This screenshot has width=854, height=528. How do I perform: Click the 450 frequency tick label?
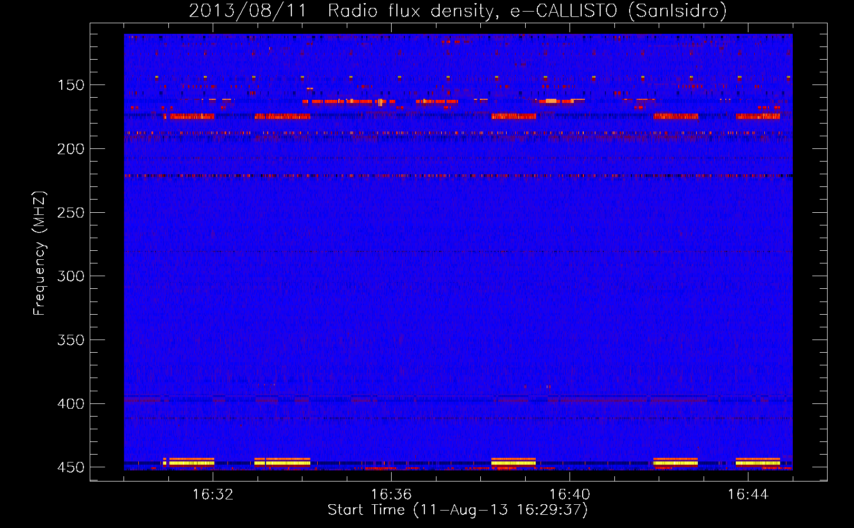(70, 467)
